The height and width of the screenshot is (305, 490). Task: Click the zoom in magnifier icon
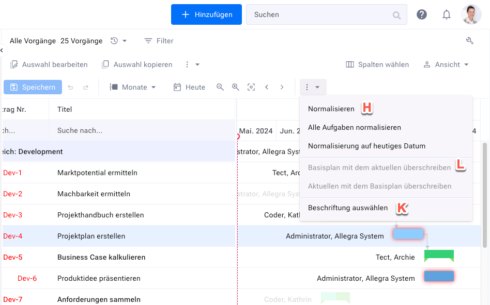(x=236, y=87)
